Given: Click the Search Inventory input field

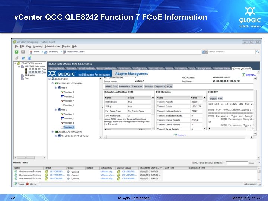Looking at the screenshot, I should (232, 52).
